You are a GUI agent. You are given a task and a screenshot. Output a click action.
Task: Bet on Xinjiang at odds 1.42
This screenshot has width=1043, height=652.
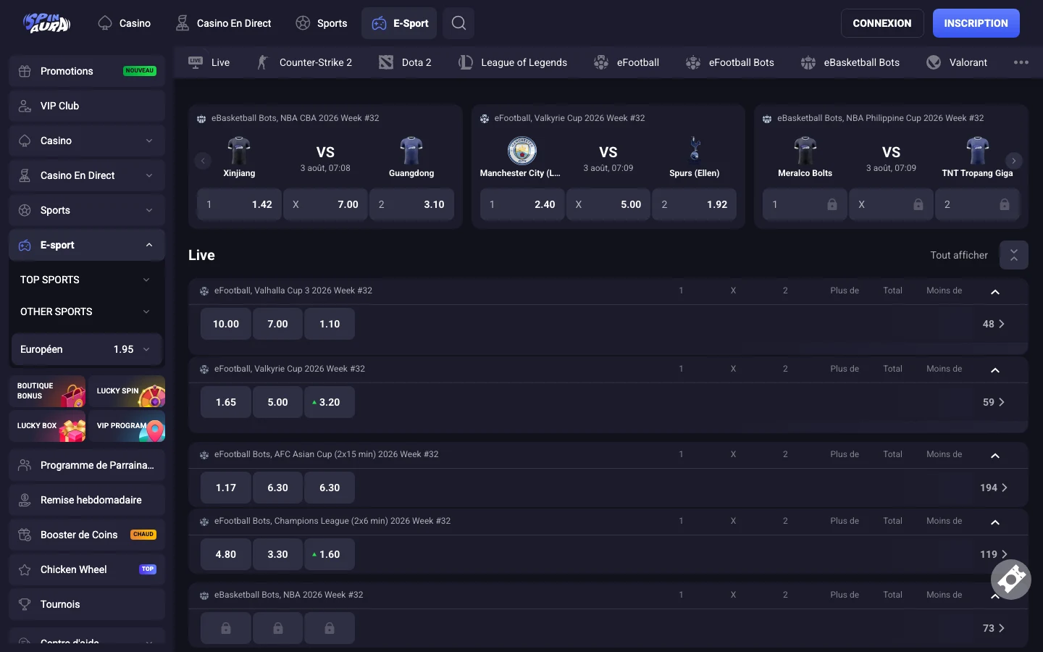coord(239,204)
